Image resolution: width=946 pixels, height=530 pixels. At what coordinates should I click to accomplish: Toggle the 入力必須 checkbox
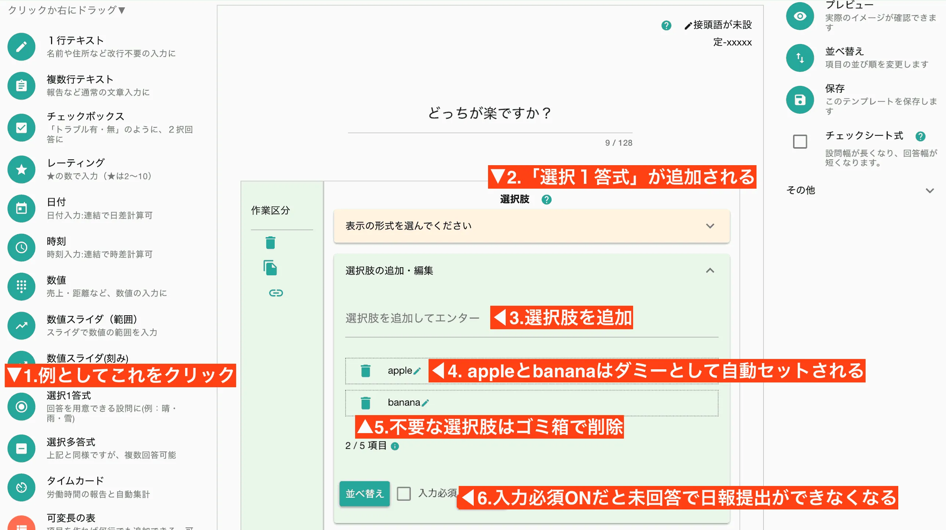pos(404,494)
